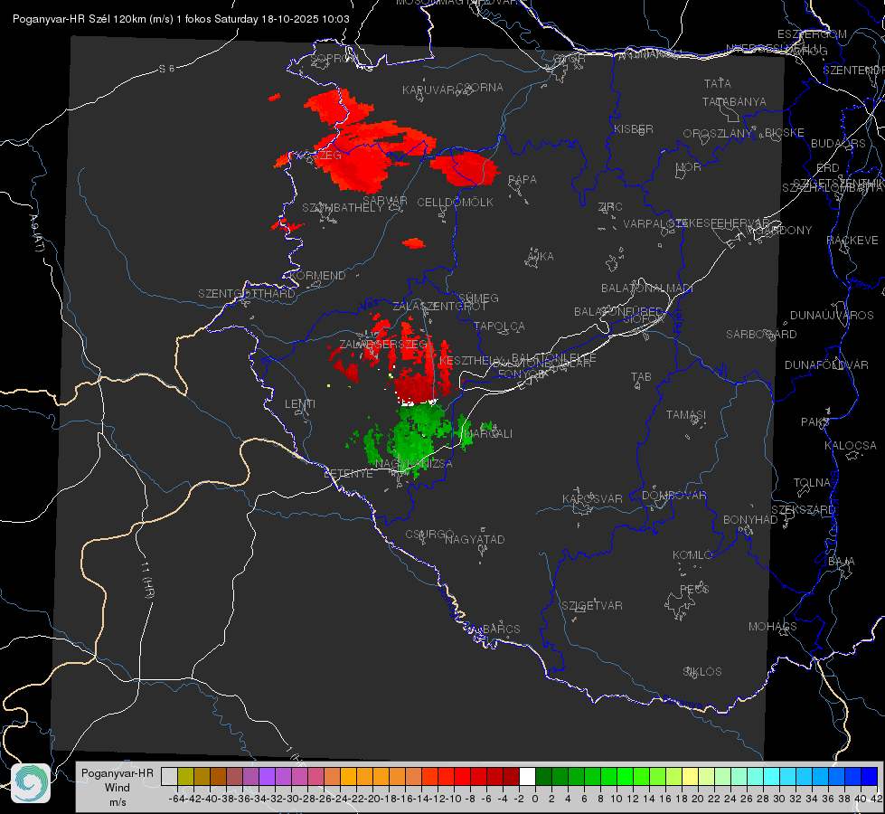Select the KALOCSA label
885x814 pixels.
(851, 445)
